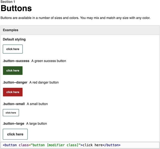The height and width of the screenshot is (149, 160).
Task: Click '[modifier class]' in the code block
Action: click(x=63, y=145)
